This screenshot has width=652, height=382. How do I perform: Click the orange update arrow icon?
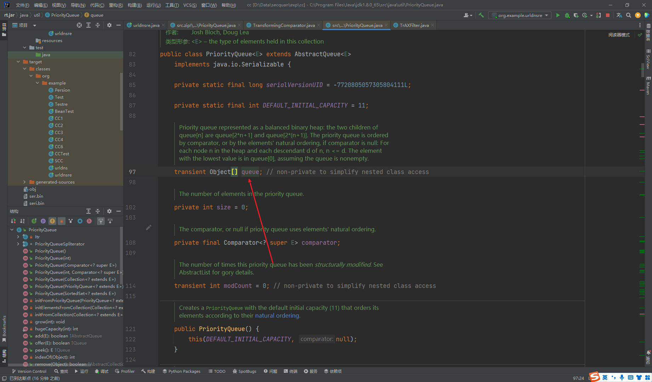click(638, 15)
